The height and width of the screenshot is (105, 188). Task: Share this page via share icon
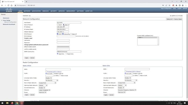[166, 5]
